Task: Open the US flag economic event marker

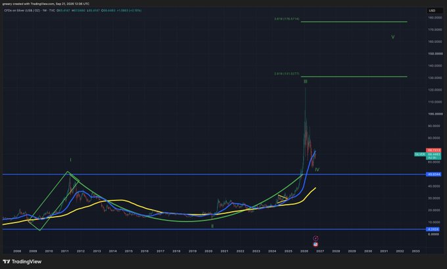Action: click(316, 245)
